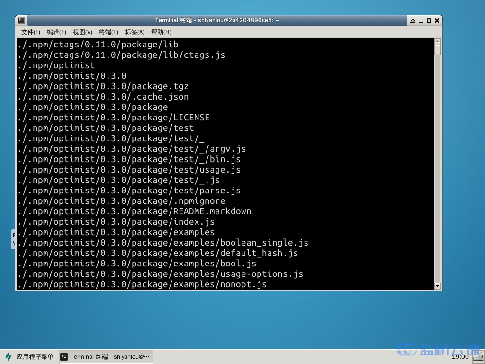This screenshot has height=364, width=485.
Task: Open the 终端(T) menu
Action: coord(108,32)
